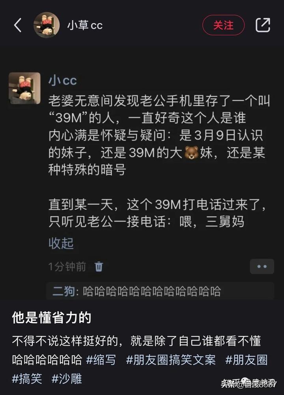Tap the bear emoji in the comment

[191, 152]
